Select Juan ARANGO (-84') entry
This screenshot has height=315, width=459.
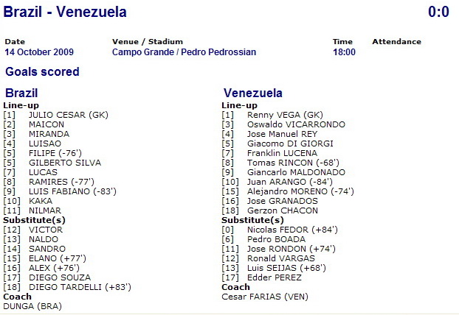[x=290, y=182]
